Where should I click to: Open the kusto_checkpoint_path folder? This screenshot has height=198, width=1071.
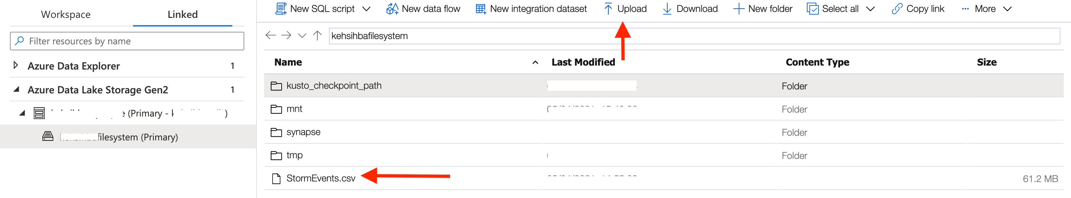click(333, 86)
